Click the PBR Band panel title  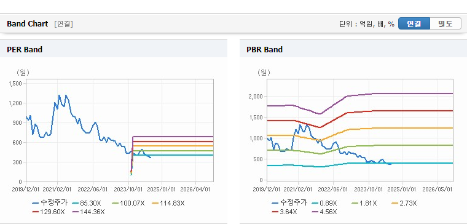pyautogui.click(x=264, y=49)
